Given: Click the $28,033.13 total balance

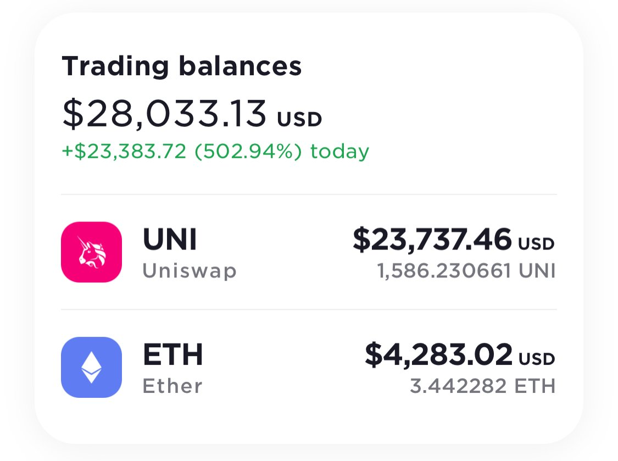Looking at the screenshot, I should point(165,114).
